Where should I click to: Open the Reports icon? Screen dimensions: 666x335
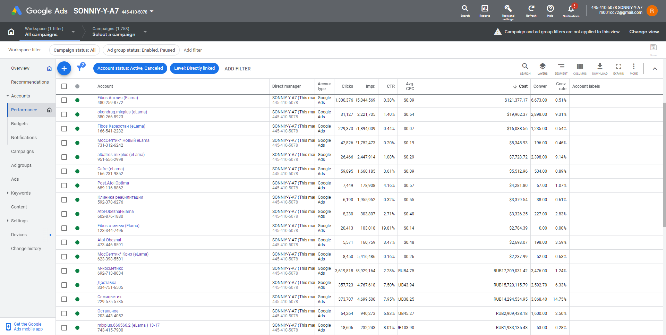click(485, 11)
